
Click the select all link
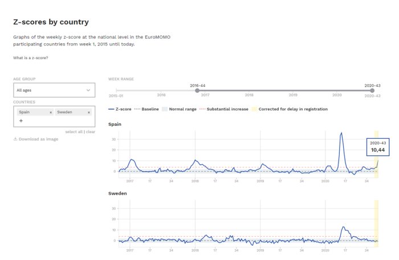(74, 132)
